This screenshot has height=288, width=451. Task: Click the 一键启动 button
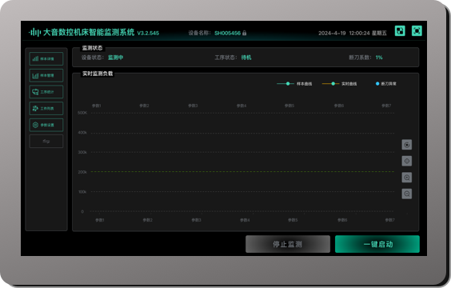377,244
